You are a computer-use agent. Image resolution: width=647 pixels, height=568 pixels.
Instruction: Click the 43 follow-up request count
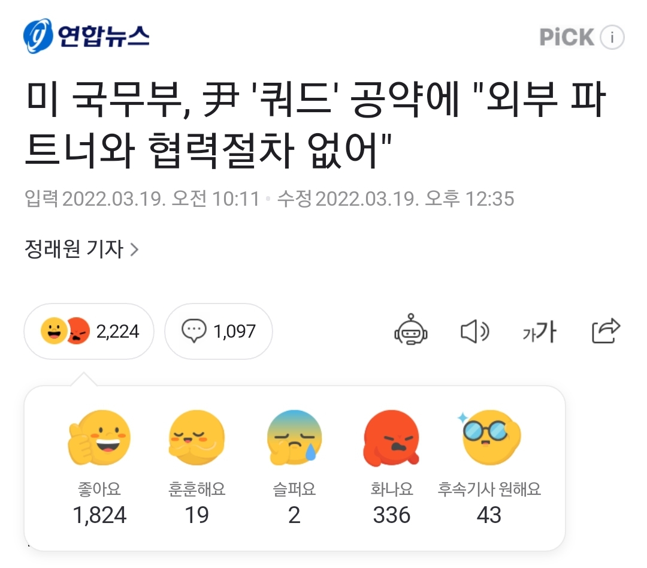489,515
